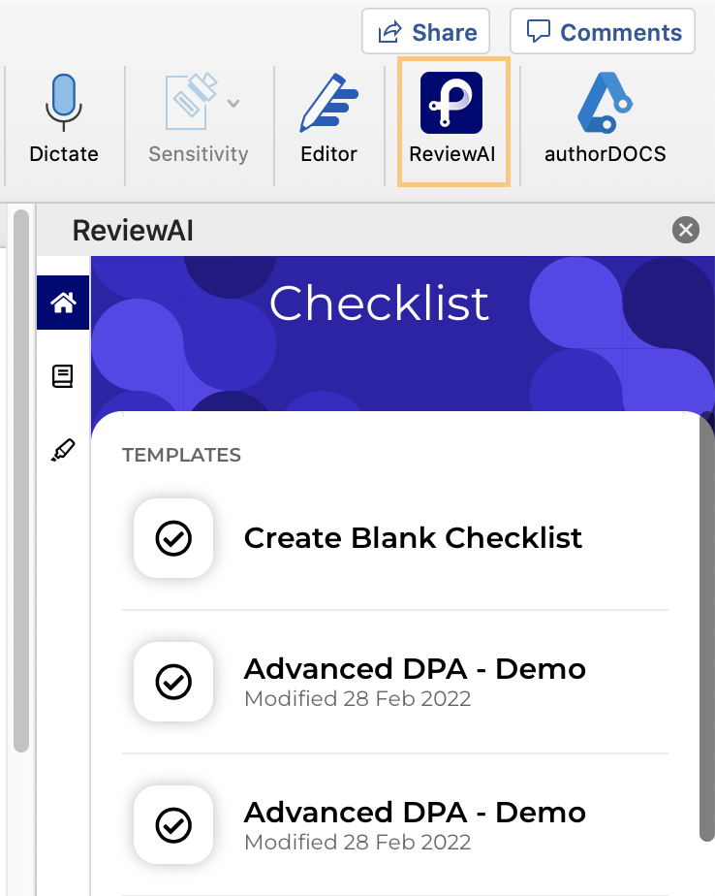The image size is (715, 896).
Task: Click the ReviewAI pane title
Action: pos(133,231)
